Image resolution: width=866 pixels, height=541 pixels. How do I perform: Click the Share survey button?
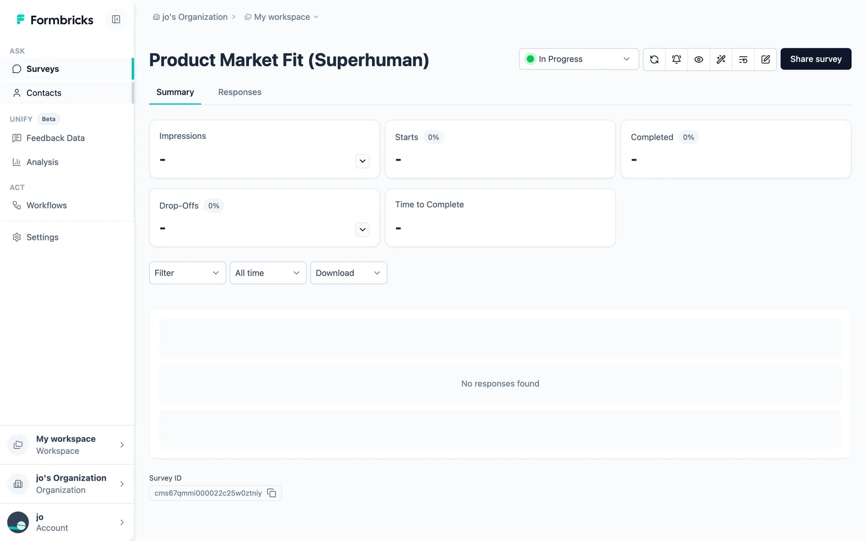[x=815, y=59]
